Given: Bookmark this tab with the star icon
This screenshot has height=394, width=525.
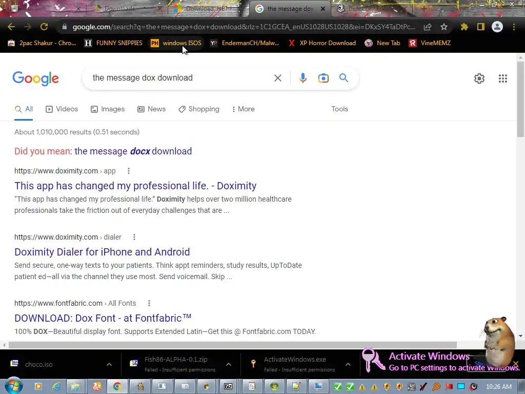Looking at the screenshot, I should tap(444, 27).
